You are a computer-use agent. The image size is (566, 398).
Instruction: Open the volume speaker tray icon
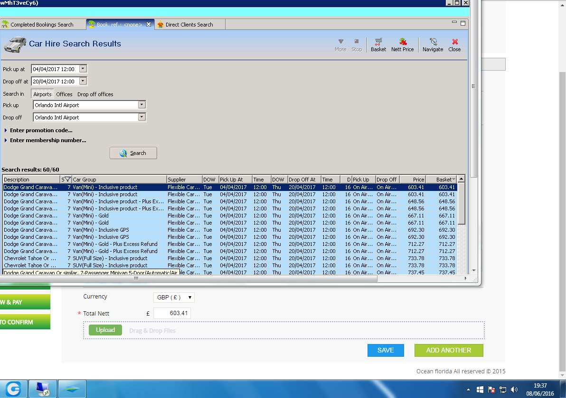coord(514,389)
